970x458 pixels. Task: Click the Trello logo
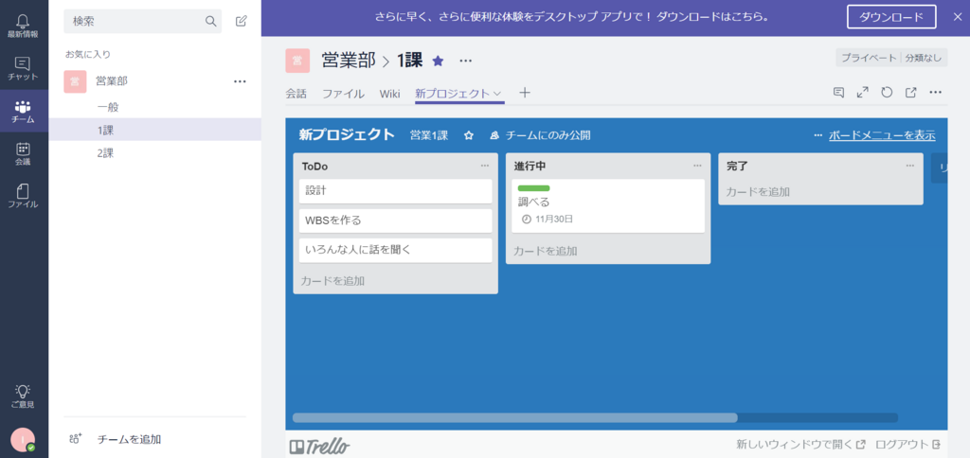(320, 445)
